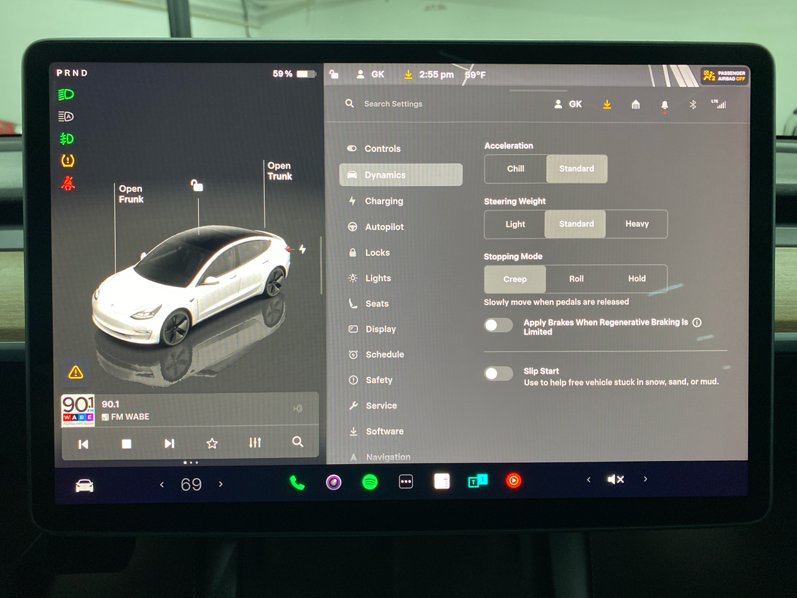The height and width of the screenshot is (598, 797).
Task: Open the notifications bell icon
Action: 664,104
